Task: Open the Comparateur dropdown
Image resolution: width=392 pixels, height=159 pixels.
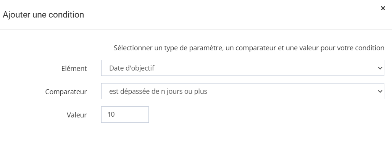Action: coord(242,91)
